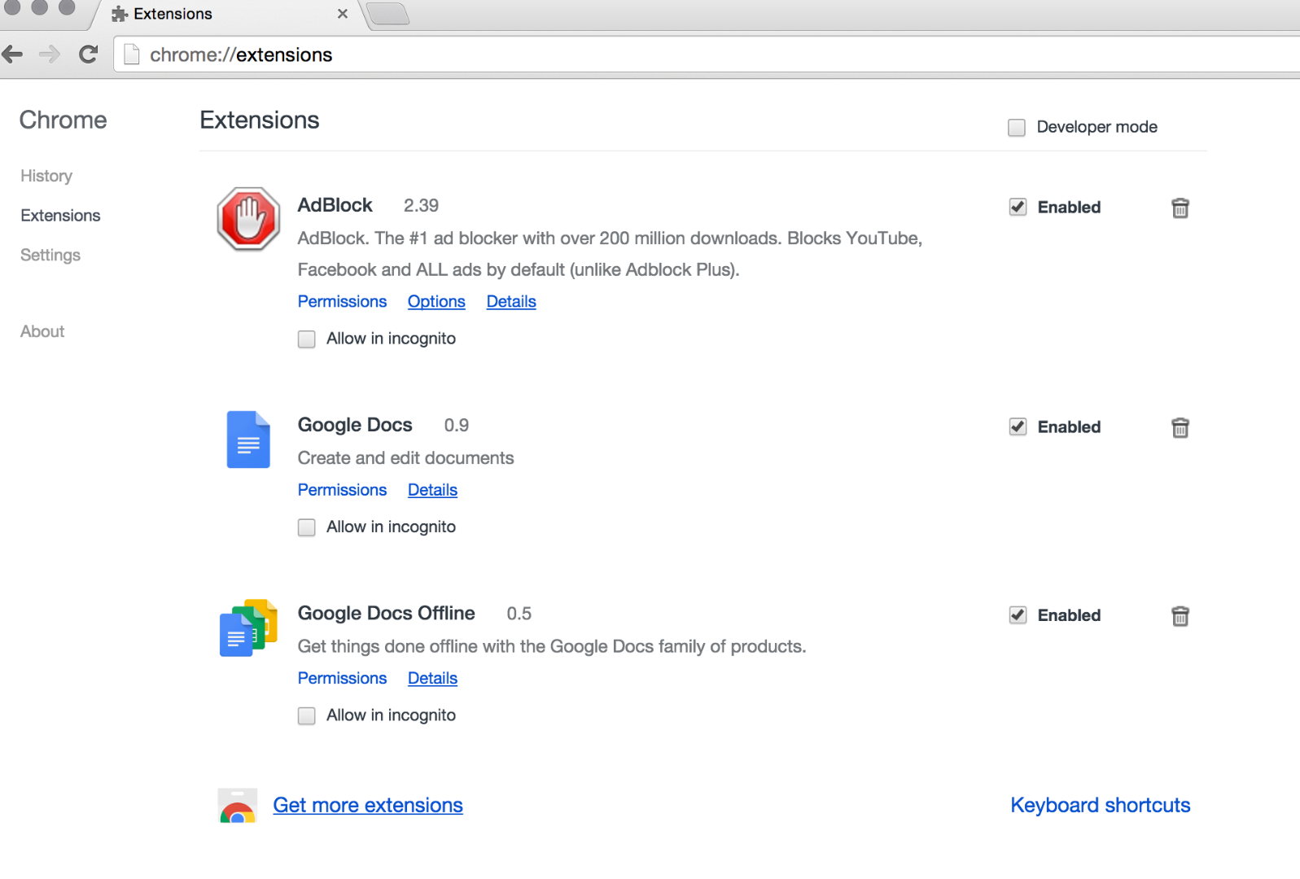Disable the Google Docs extension checkbox
The image size is (1300, 879).
pos(1018,427)
